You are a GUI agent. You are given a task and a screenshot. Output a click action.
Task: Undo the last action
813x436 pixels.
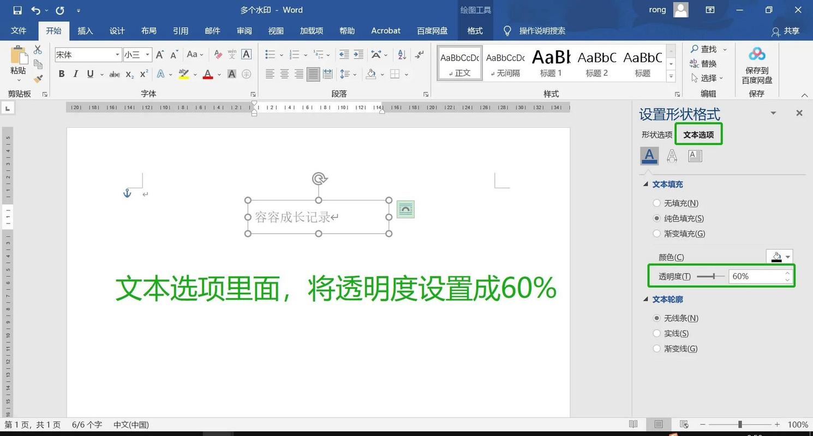36,10
